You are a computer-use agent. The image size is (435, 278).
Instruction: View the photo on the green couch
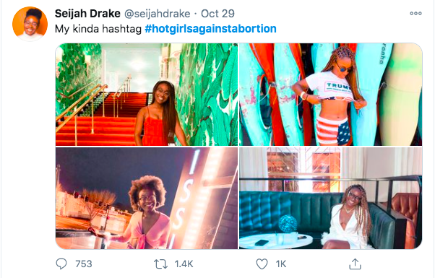pyautogui.click(x=330, y=198)
